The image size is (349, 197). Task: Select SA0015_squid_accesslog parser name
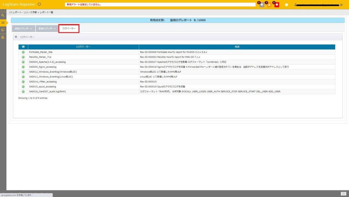[43, 87]
